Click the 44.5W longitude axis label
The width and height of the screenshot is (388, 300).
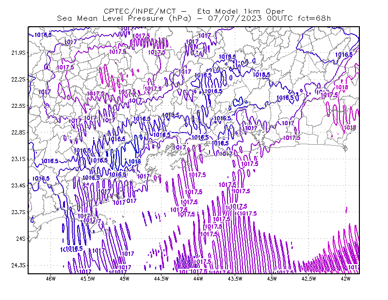162,279
